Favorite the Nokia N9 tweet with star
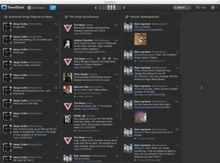Image resolution: width=220 pixels, height=163 pixels. (x=109, y=59)
